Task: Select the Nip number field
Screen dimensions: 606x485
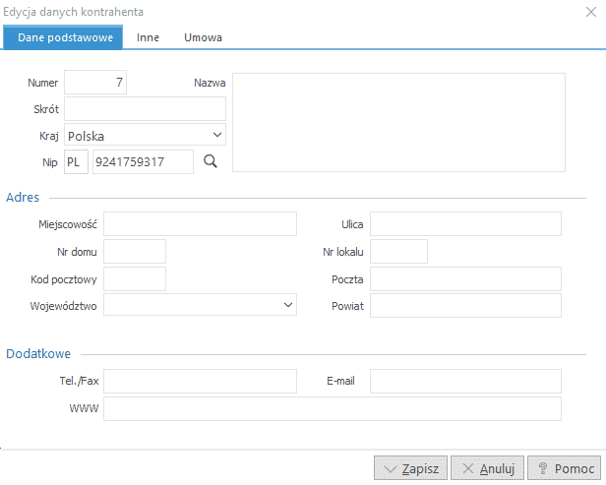Action: [x=143, y=162]
